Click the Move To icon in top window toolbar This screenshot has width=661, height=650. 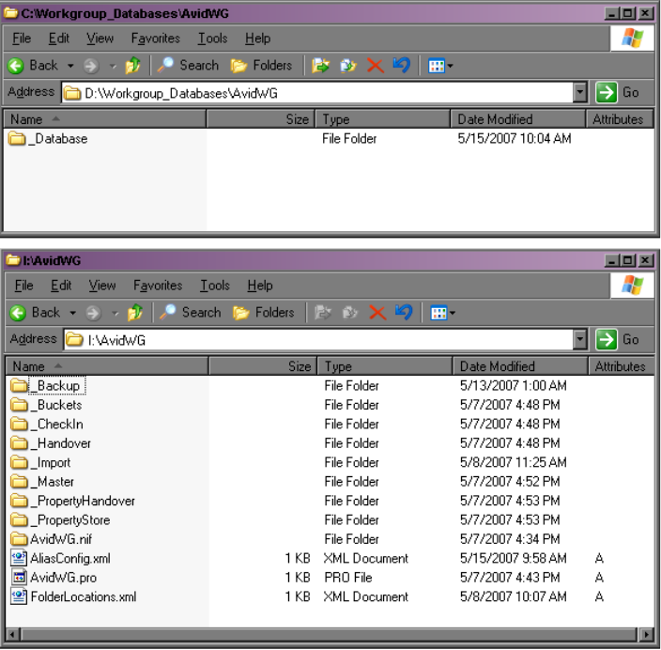(321, 66)
